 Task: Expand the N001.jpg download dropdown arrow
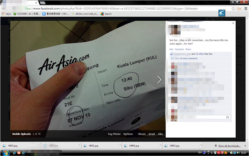point(120,145)
